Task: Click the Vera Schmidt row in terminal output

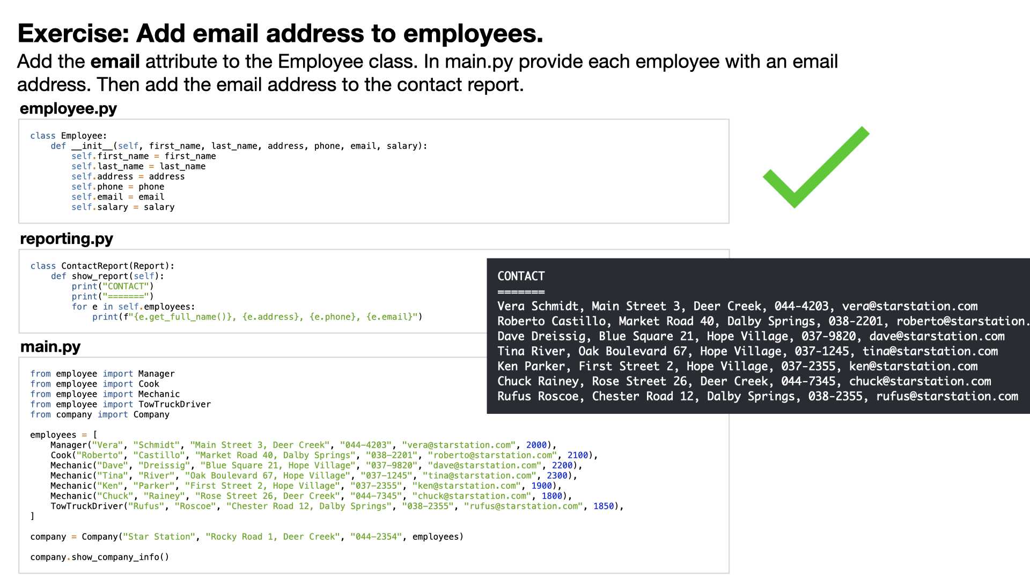Action: tap(738, 307)
